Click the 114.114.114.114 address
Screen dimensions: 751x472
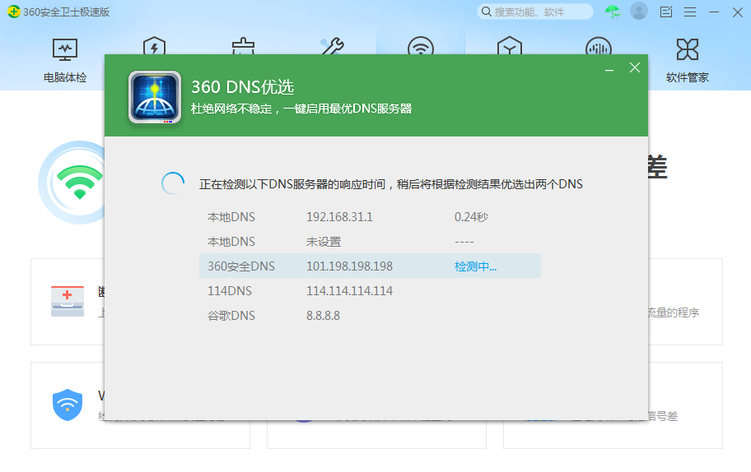(x=350, y=291)
